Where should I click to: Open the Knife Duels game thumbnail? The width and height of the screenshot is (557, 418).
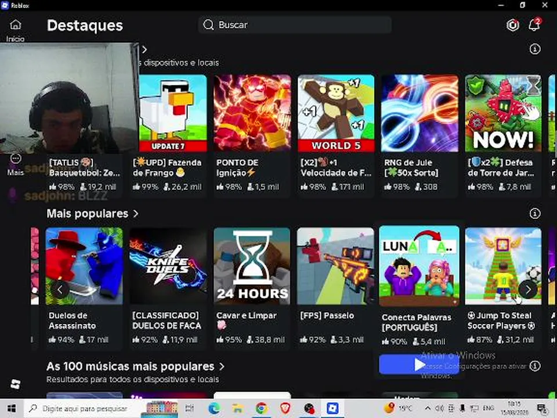(168, 266)
